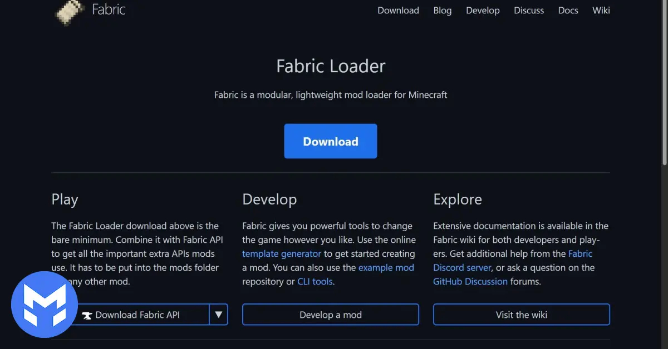Viewport: 668px width, 349px height.
Task: Open the Develop navigation link
Action: 483,11
